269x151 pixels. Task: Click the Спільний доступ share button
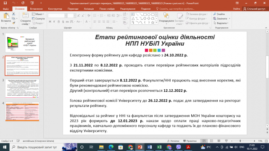point(254,9)
